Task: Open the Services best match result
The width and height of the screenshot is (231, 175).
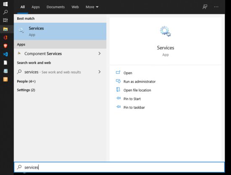Action: tap(60, 31)
